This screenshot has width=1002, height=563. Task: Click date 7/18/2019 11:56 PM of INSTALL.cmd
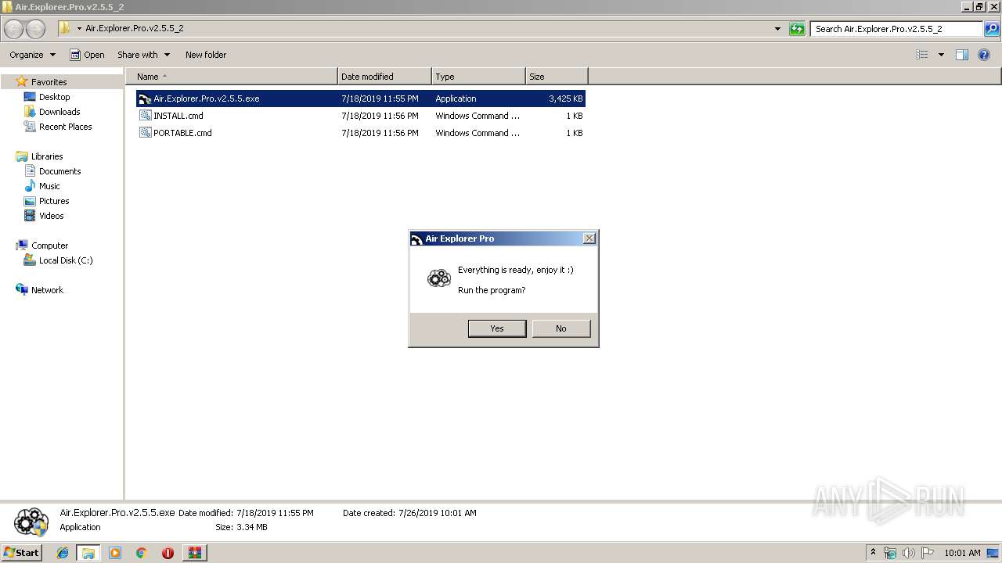[x=380, y=116]
